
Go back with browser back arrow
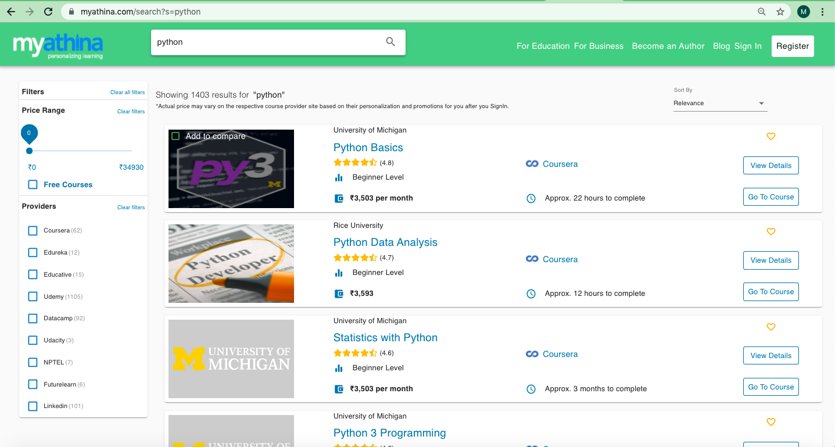[x=11, y=12]
